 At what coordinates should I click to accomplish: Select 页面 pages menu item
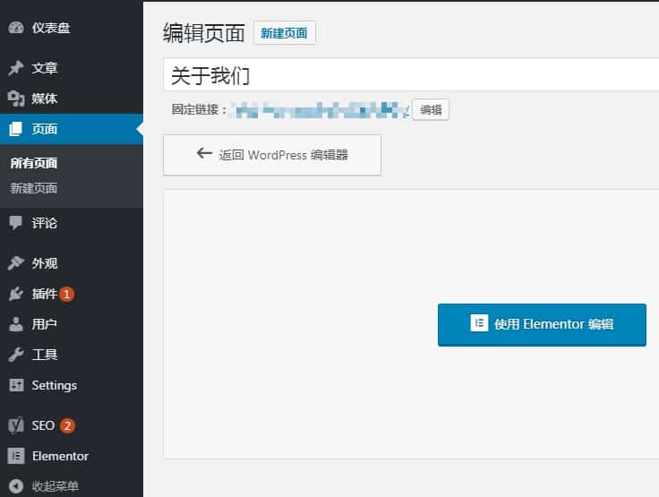point(72,129)
